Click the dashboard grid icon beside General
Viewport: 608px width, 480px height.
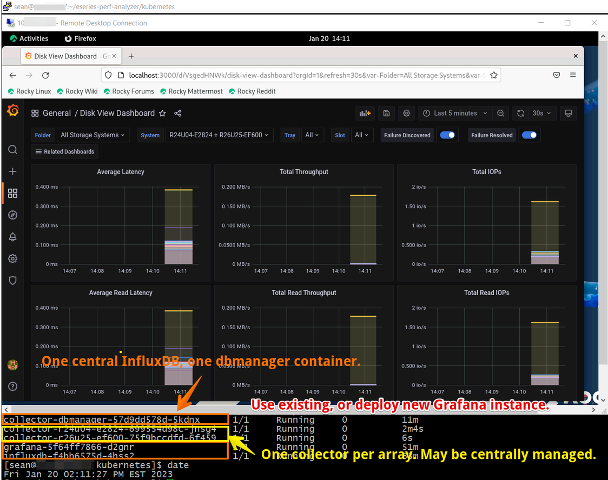click(x=35, y=113)
